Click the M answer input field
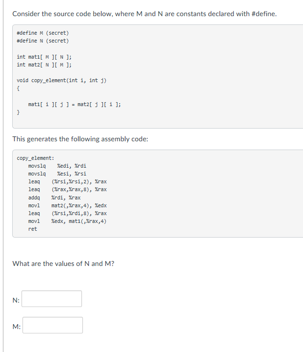 click(53, 325)
